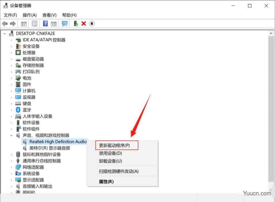This screenshot has width=275, height=202.
Task: Open the Help toolbar icon
Action: click(45, 24)
